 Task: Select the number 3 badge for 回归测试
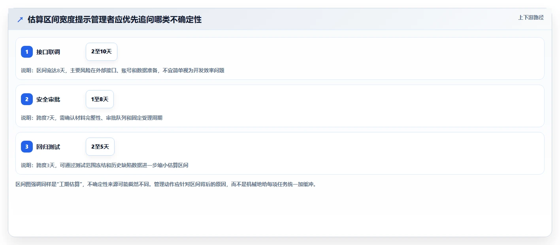[27, 147]
